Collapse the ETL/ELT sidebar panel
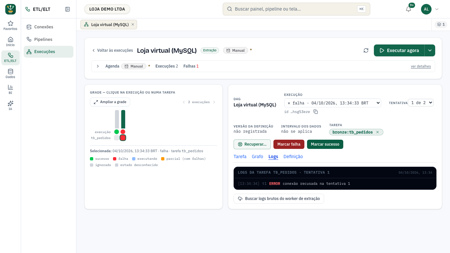The width and height of the screenshot is (450, 253). [68, 9]
